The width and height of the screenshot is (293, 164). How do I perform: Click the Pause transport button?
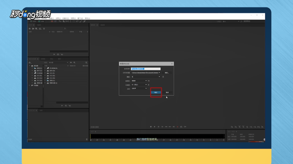(159, 127)
